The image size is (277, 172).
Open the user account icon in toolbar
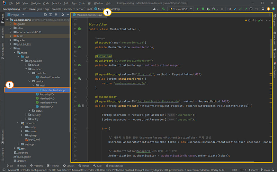tap(155, 9)
